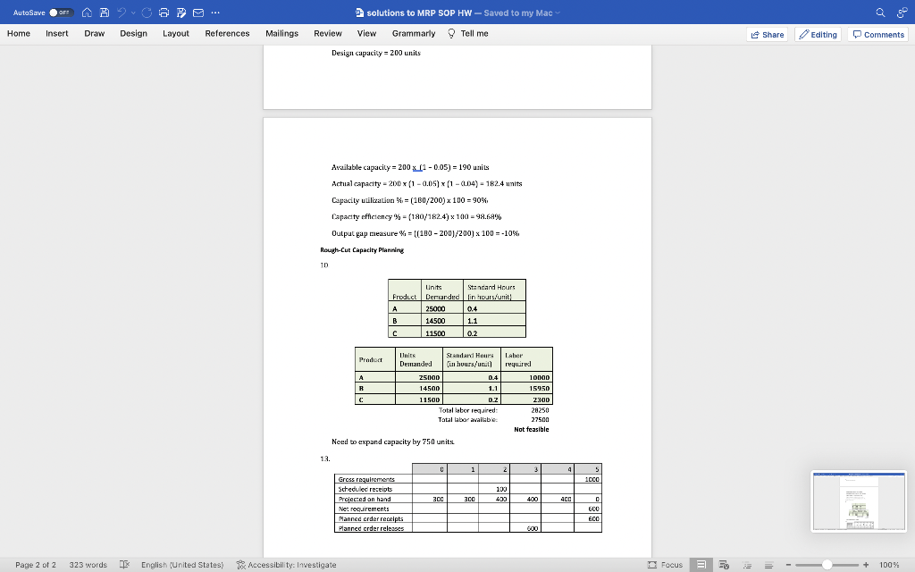Screen dimensions: 915x572
Task: Switch to the Mailings tab
Action: pyautogui.click(x=281, y=33)
